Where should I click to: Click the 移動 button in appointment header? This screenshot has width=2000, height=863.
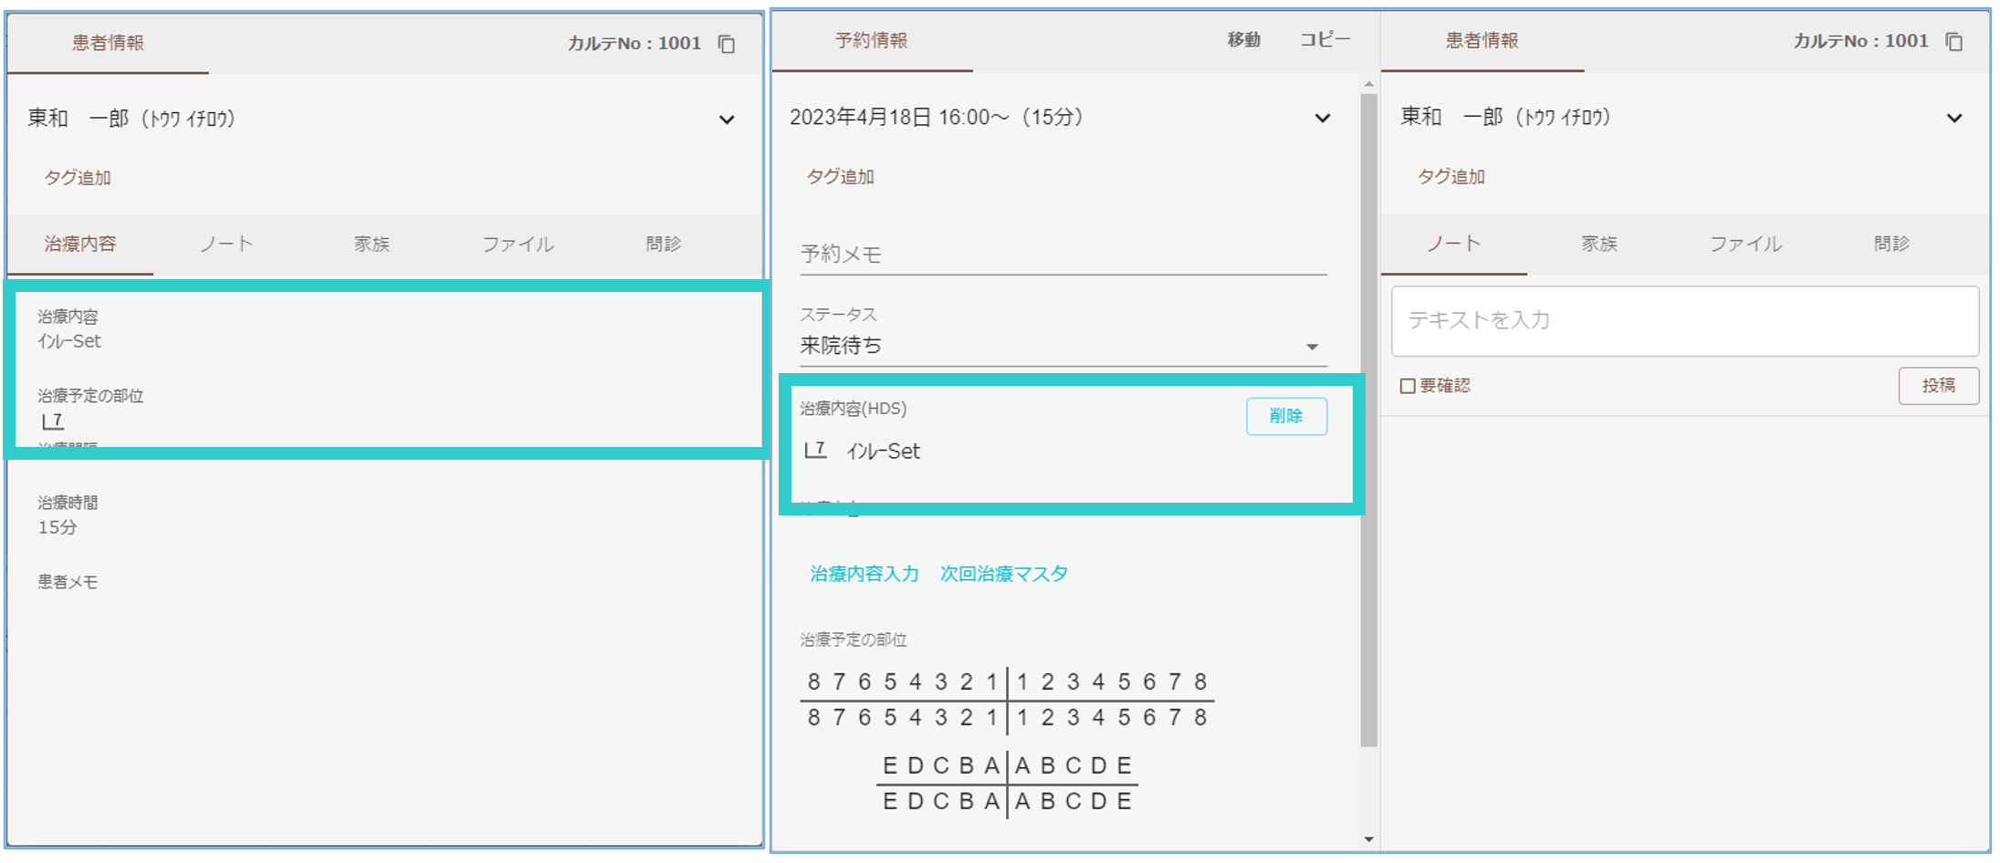1243,40
